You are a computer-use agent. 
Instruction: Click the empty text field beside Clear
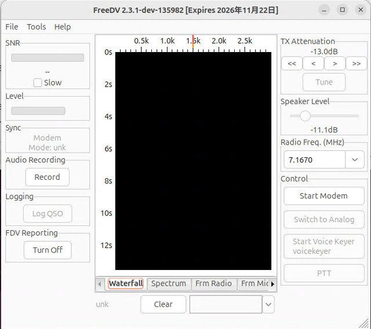[x=225, y=304]
